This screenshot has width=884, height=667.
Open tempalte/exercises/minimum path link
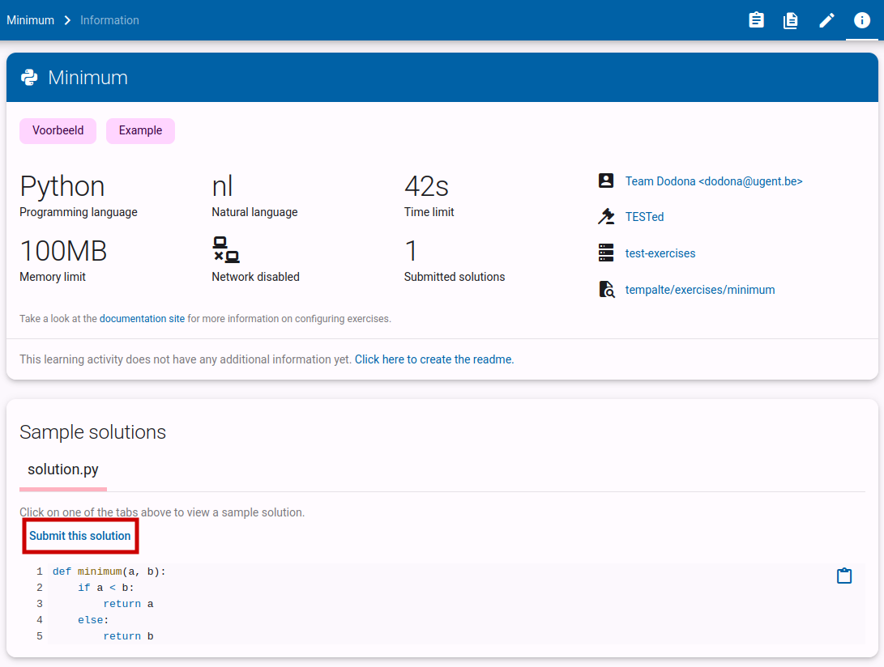(x=699, y=290)
